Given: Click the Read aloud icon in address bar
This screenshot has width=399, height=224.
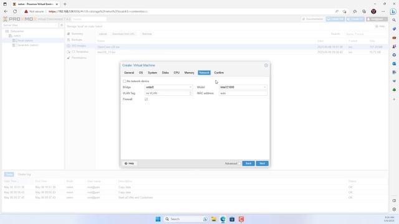Looking at the screenshot, I should tap(337, 11).
